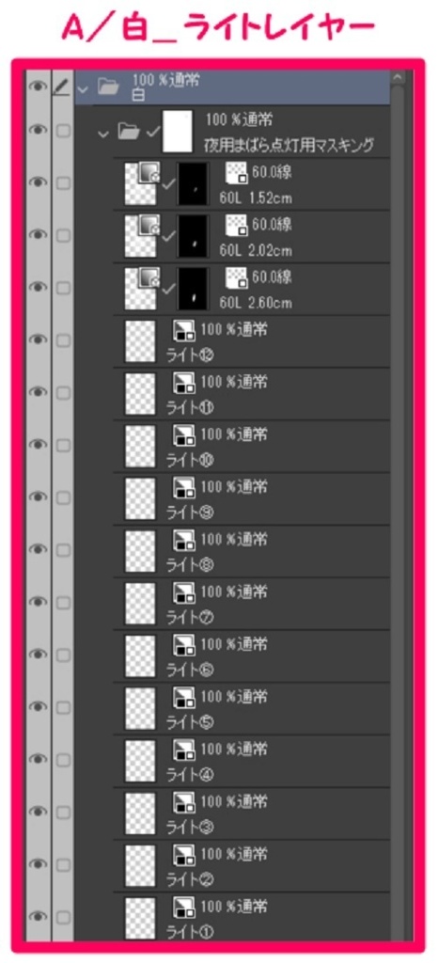Toggle visibility of the 60L 2.02cm layer
Viewport: 438px width, 963px height.
click(38, 235)
